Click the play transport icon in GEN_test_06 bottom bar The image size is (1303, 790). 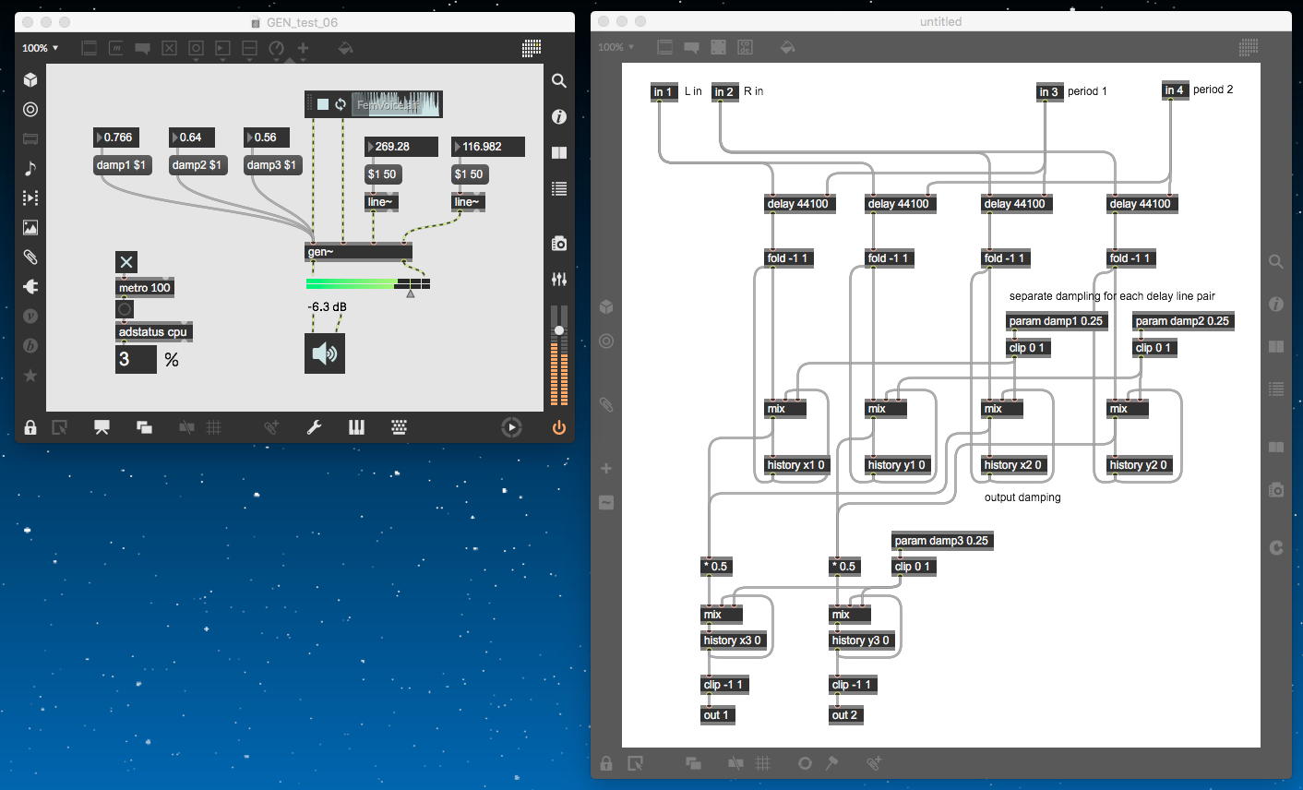click(x=511, y=427)
